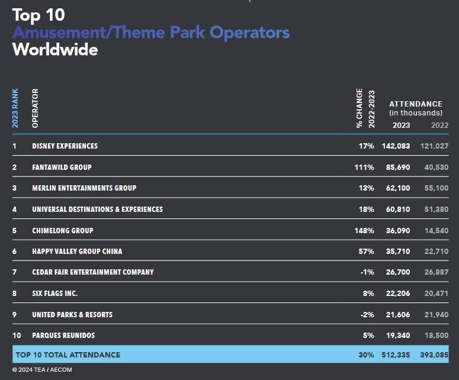Image resolution: width=459 pixels, height=380 pixels.
Task: Select 'MERLIN ENTERTAINMENTS GROUP' operator name
Action: [x=84, y=188]
